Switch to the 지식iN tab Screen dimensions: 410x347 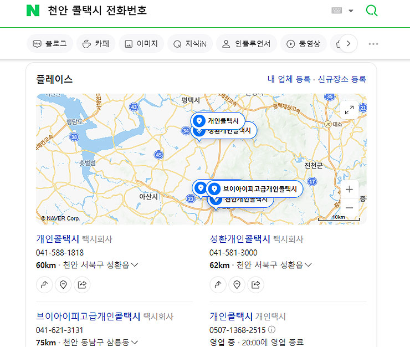pyautogui.click(x=190, y=43)
